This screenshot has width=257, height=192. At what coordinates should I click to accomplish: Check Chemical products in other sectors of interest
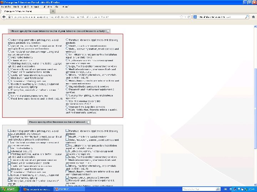9,151
